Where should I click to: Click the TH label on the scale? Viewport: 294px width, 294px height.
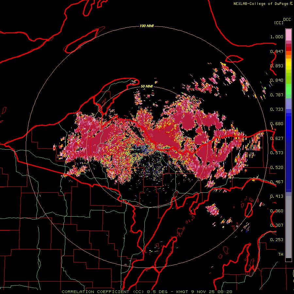pyautogui.click(x=281, y=254)
